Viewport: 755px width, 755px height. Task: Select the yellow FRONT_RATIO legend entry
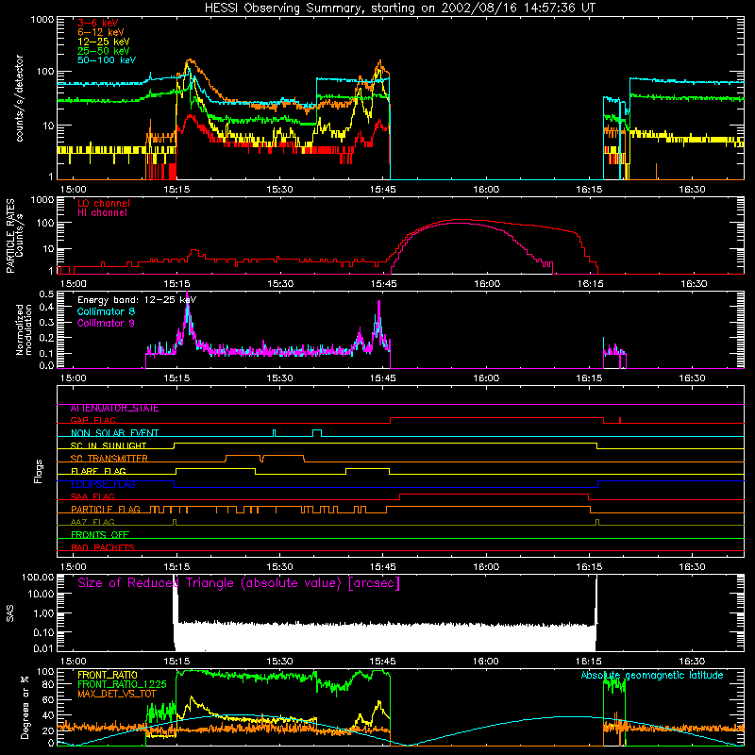point(108,675)
